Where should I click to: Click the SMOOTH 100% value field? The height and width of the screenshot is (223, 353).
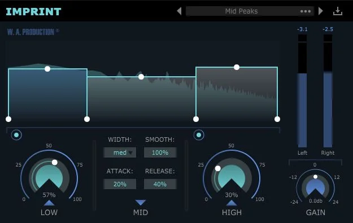pyautogui.click(x=160, y=152)
